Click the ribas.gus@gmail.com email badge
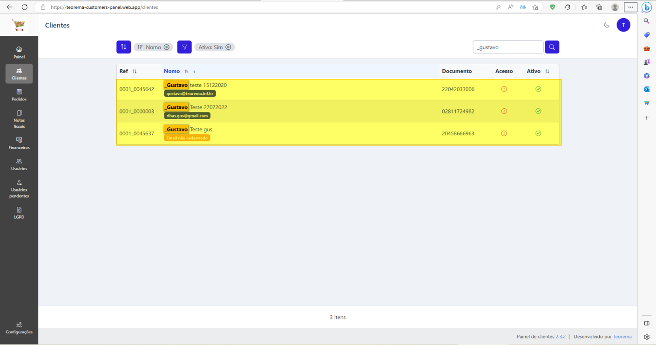This screenshot has height=345, width=656. [x=187, y=116]
